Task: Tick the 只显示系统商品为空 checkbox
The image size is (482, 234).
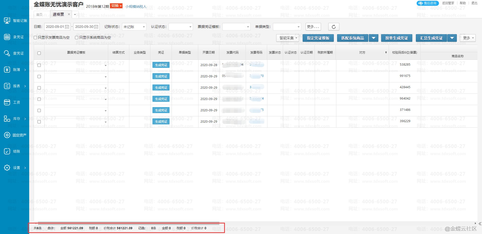Action: [x=77, y=37]
